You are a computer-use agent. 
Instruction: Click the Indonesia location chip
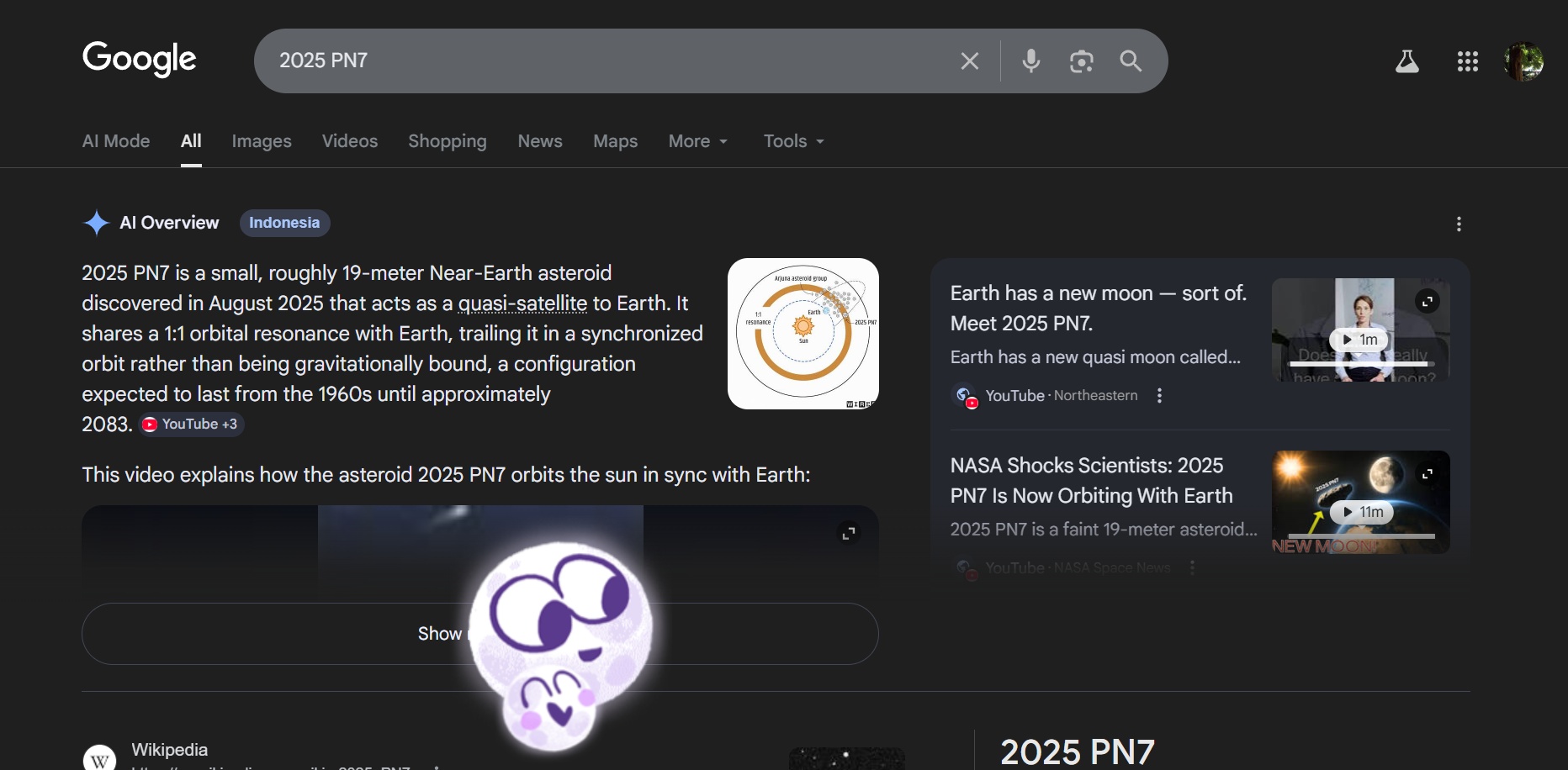click(x=284, y=223)
